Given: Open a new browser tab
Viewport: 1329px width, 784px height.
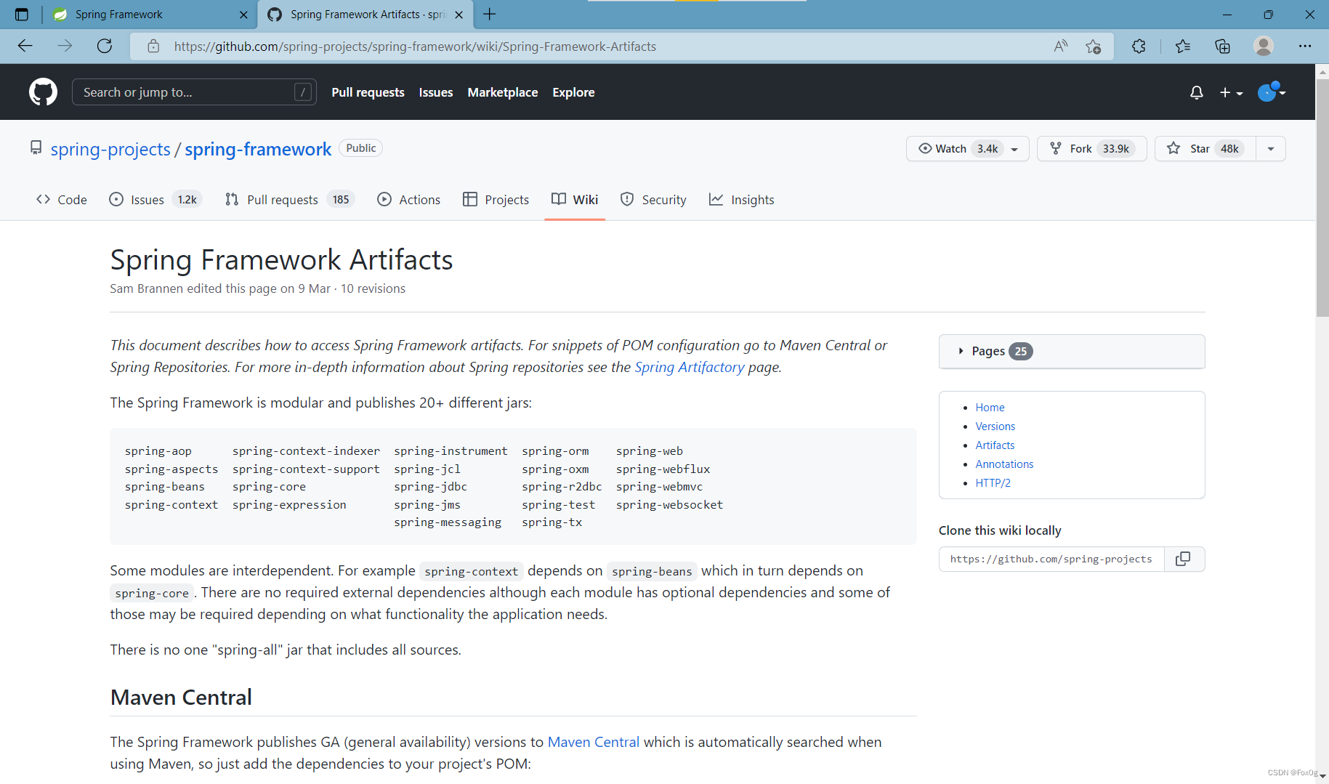Looking at the screenshot, I should pos(490,14).
